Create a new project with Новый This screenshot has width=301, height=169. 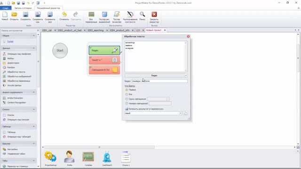[x=5, y=16]
